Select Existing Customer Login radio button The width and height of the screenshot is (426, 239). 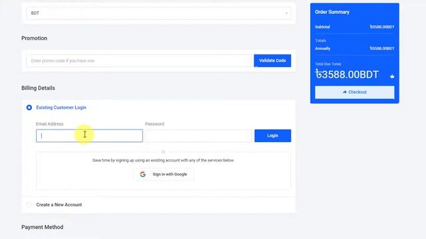coord(29,108)
